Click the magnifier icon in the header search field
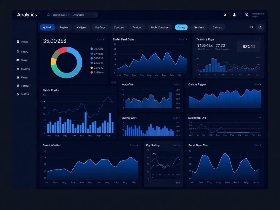280x210 pixels. click(x=48, y=15)
